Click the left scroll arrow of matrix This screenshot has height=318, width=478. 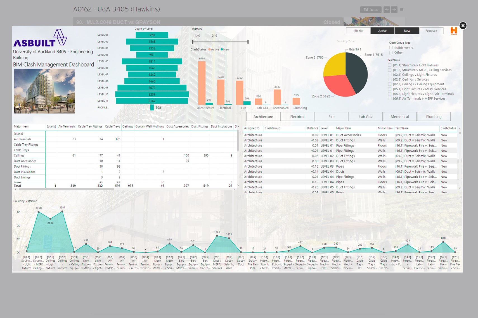click(x=16, y=189)
